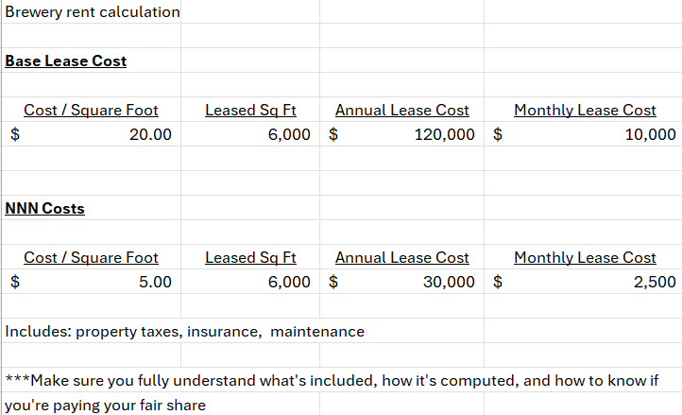Click Annual Lease Cost header under NNN Costs
Screen dimensions: 682x415
click(x=401, y=258)
